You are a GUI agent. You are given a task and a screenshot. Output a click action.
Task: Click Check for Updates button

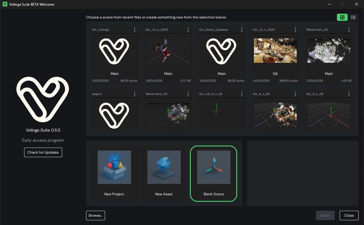click(43, 152)
